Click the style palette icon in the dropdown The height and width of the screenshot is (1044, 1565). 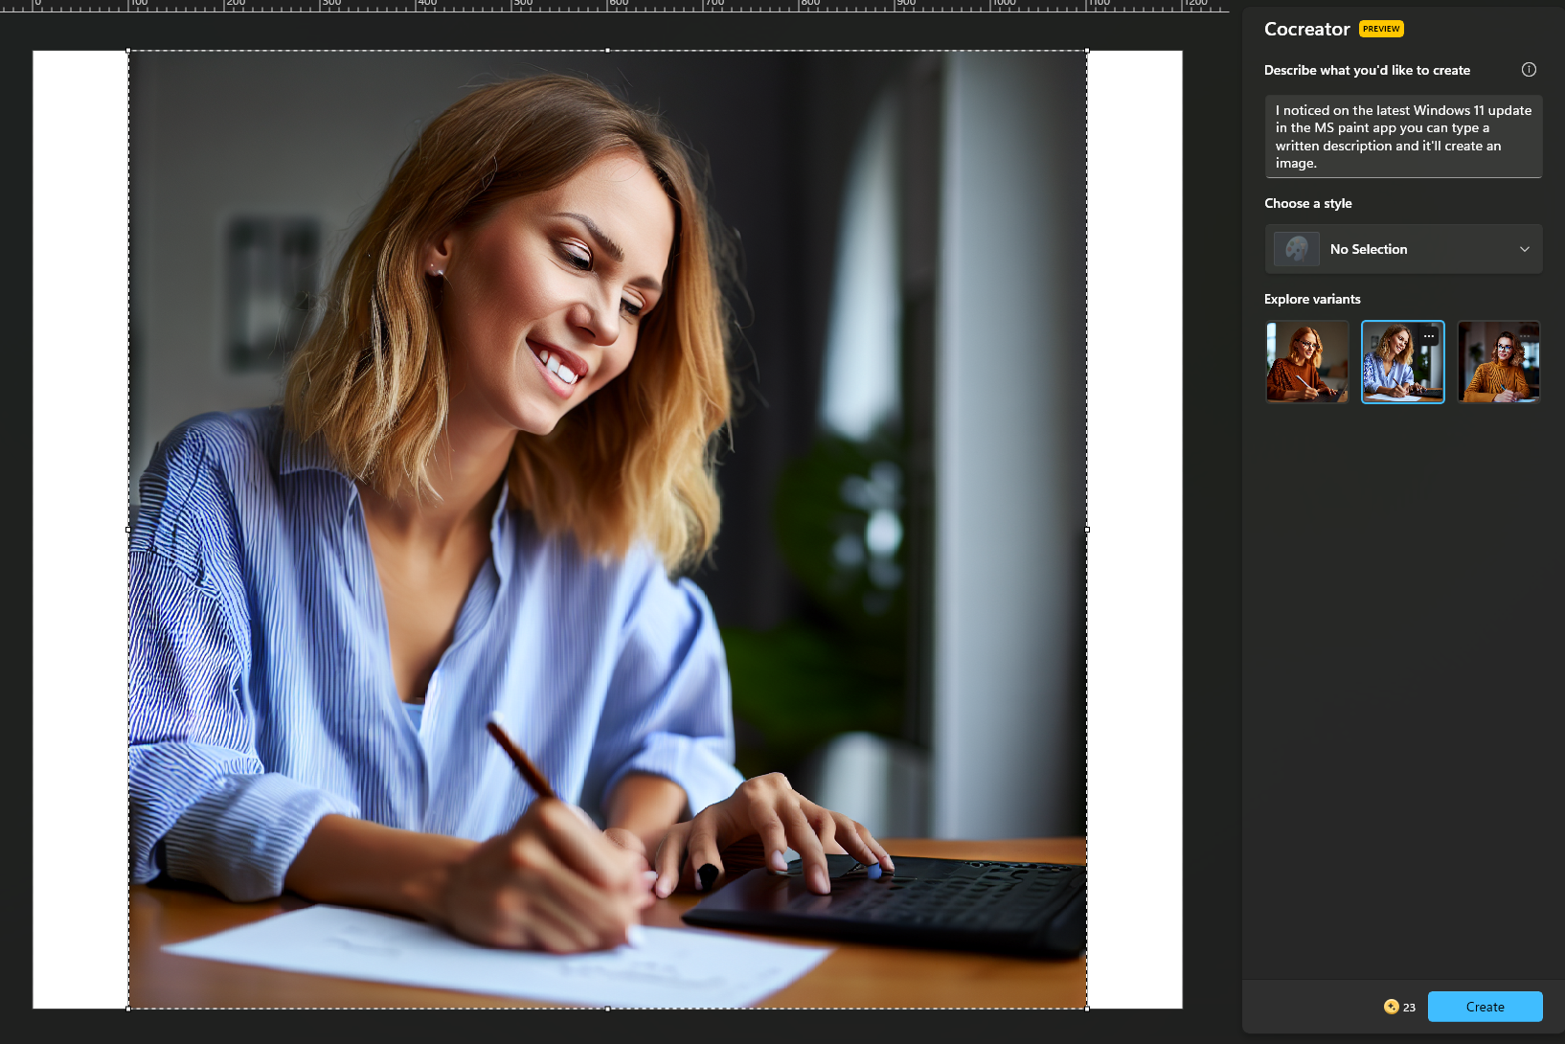click(1297, 249)
